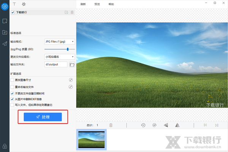The width and height of the screenshot is (228, 152).
Task: Maximize the application window
Action: click(x=215, y=3)
